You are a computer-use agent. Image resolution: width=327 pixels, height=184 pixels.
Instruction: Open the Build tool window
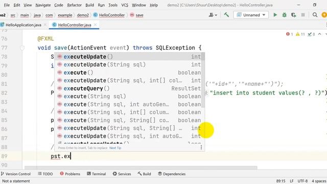pyautogui.click(x=144, y=174)
